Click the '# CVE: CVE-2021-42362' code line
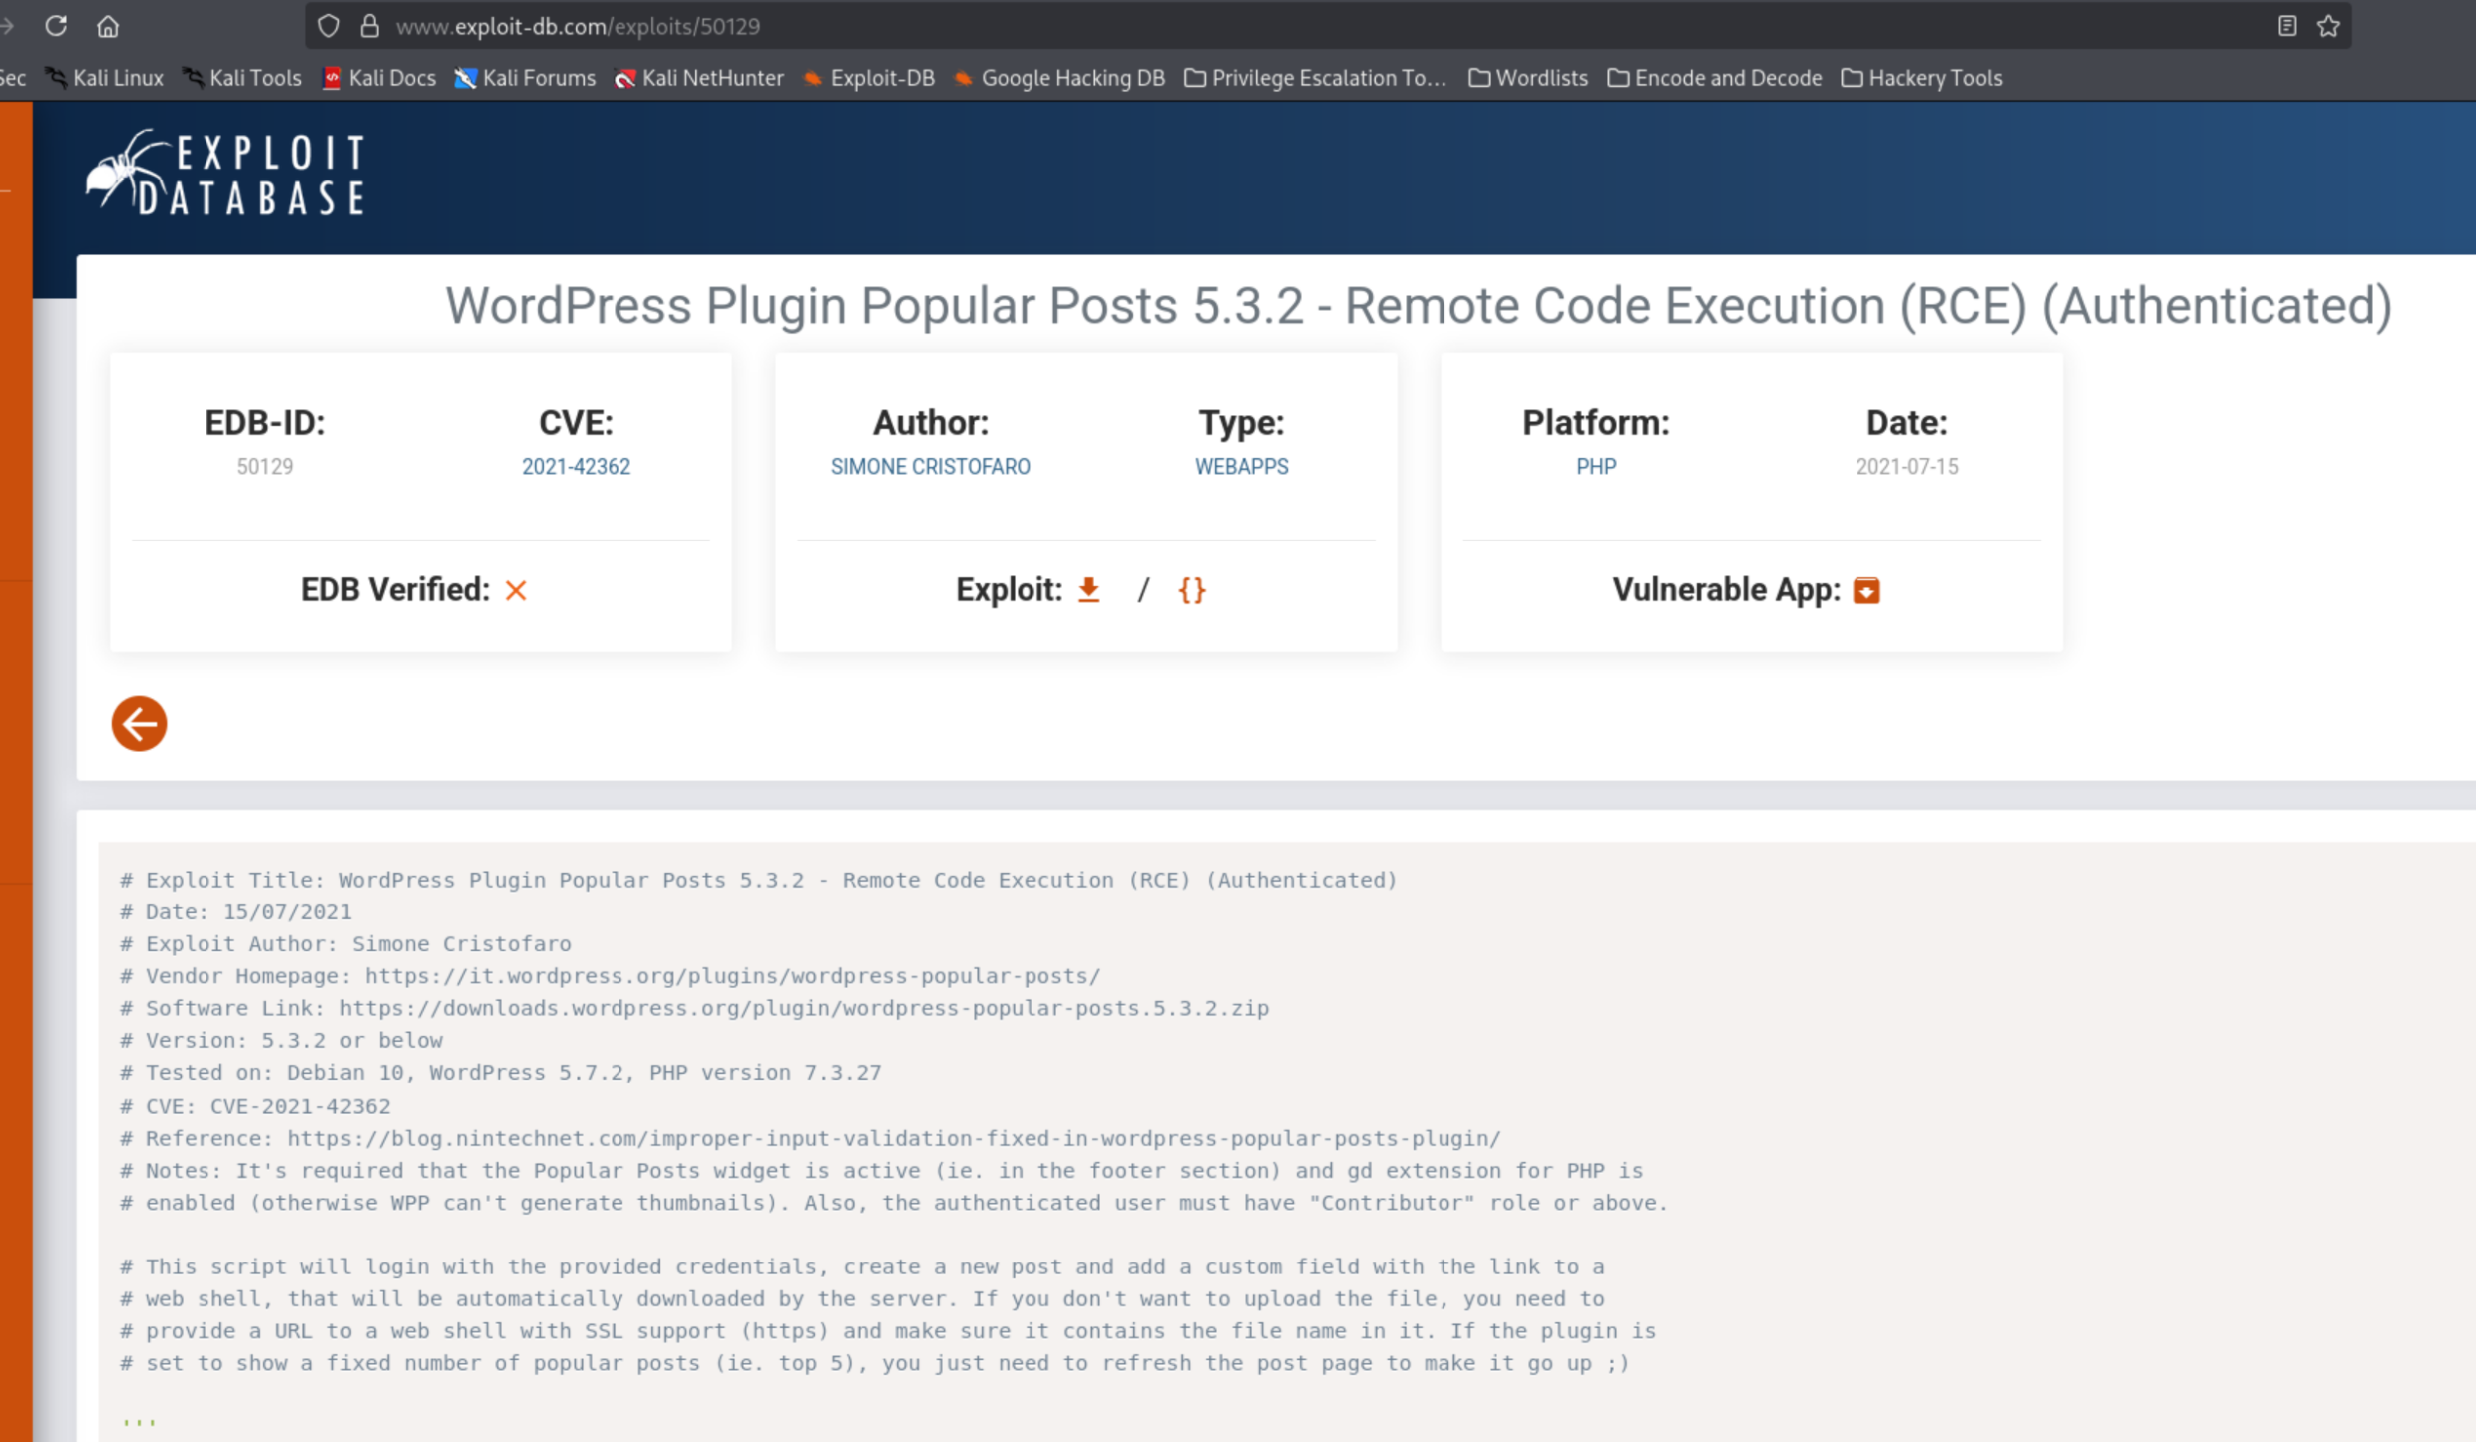This screenshot has height=1442, width=2476. tap(254, 1106)
